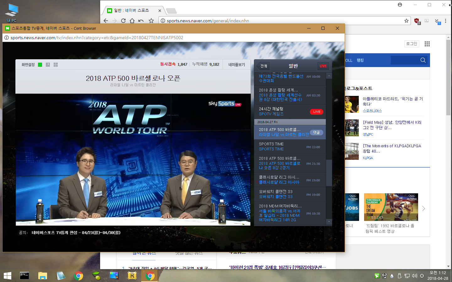Image resolution: width=452 pixels, height=282 pixels.
Task: Click 댓글 button on ATP 500 row
Action: coord(316,133)
